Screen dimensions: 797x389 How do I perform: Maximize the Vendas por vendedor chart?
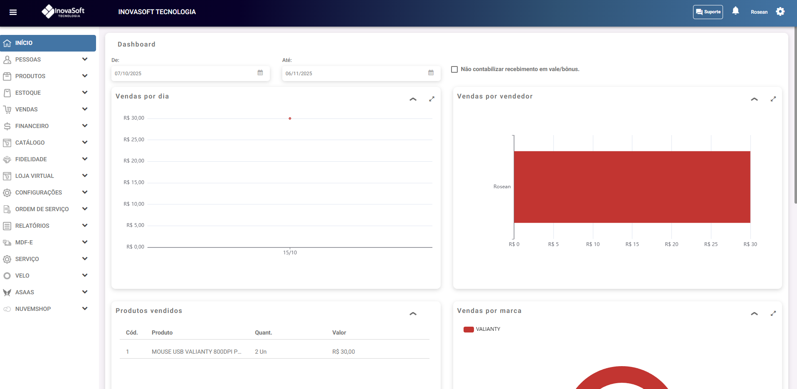[773, 99]
